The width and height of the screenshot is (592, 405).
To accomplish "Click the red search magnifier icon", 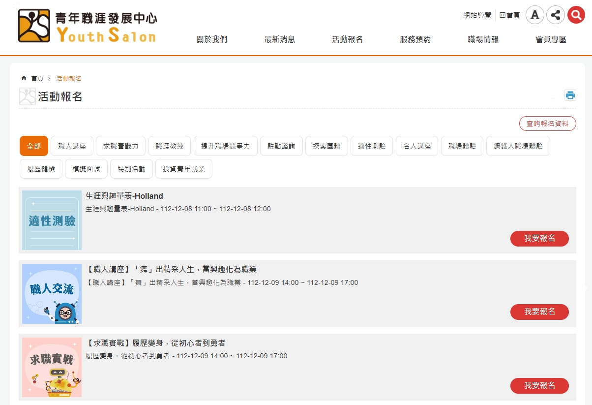I will (x=575, y=15).
